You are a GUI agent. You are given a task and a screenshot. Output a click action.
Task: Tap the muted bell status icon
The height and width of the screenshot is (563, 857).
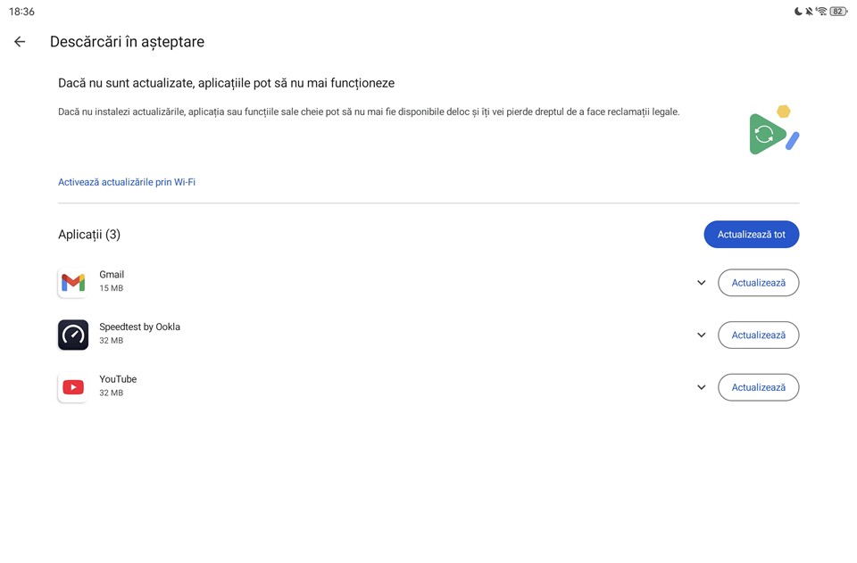pyautogui.click(x=809, y=12)
